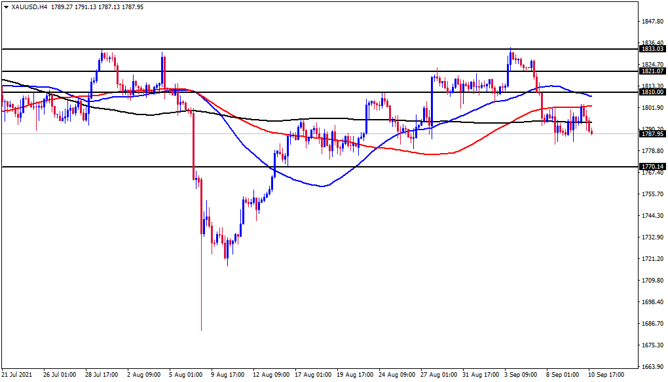Click the 17 Aug 01:00 time label
Screen dimensions: 668x382
click(x=313, y=375)
